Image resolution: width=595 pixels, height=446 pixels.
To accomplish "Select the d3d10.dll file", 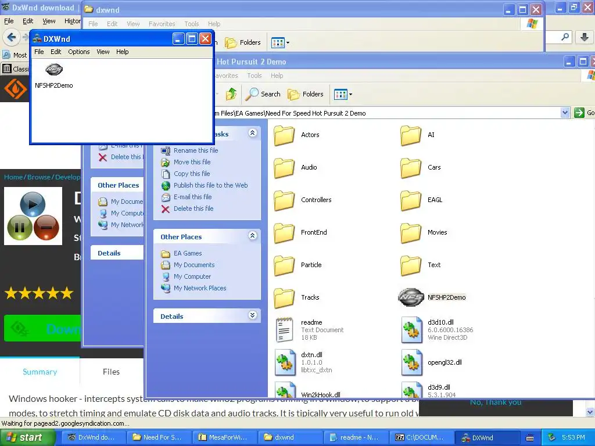I will [x=437, y=330].
